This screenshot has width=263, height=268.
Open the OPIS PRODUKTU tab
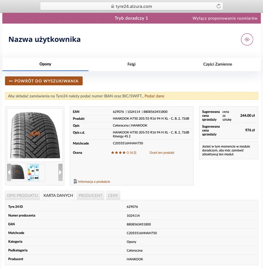point(23,195)
